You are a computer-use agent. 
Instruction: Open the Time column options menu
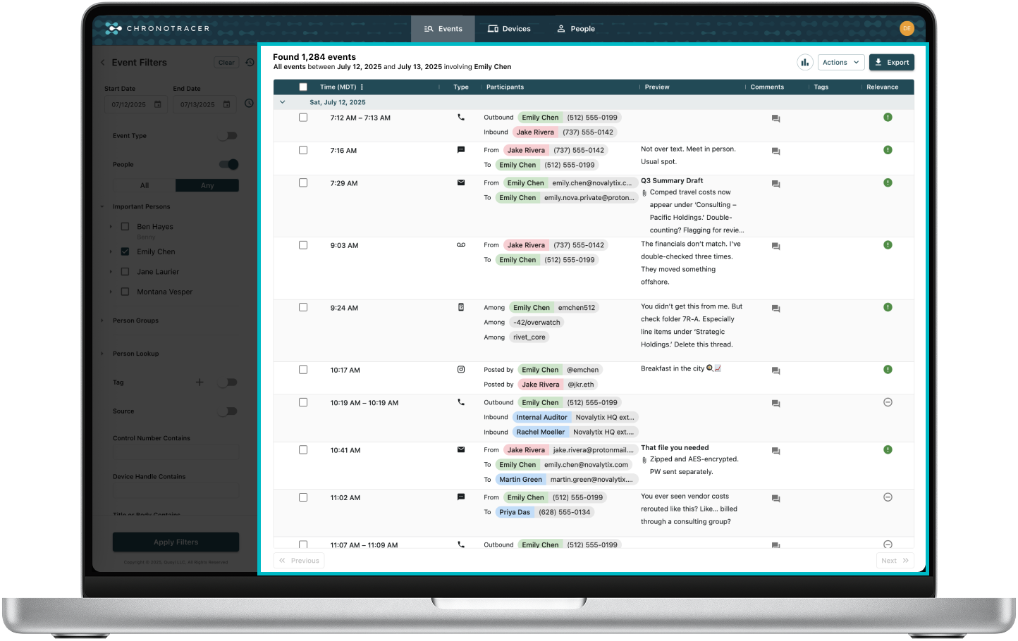(x=362, y=87)
